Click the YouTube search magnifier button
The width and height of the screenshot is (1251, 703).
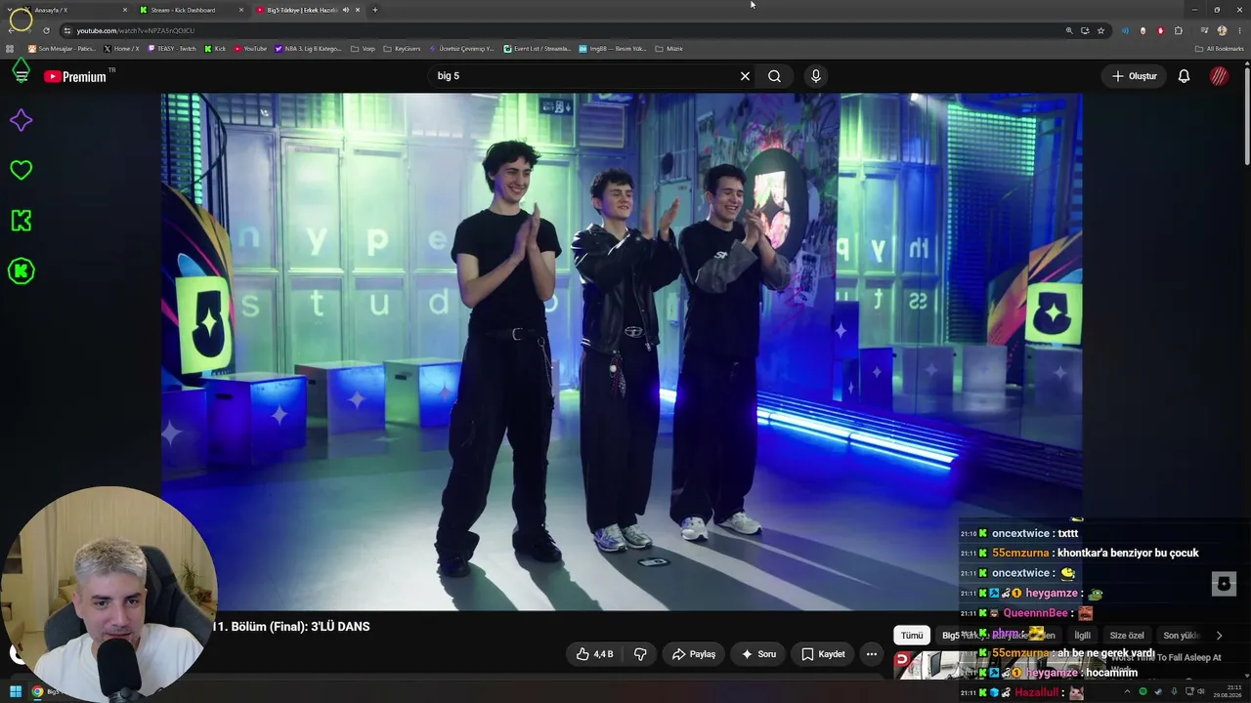pos(774,76)
